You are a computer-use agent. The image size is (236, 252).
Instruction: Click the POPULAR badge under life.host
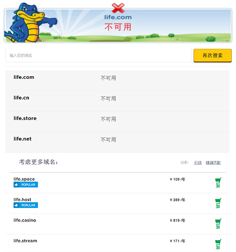[x=26, y=205]
